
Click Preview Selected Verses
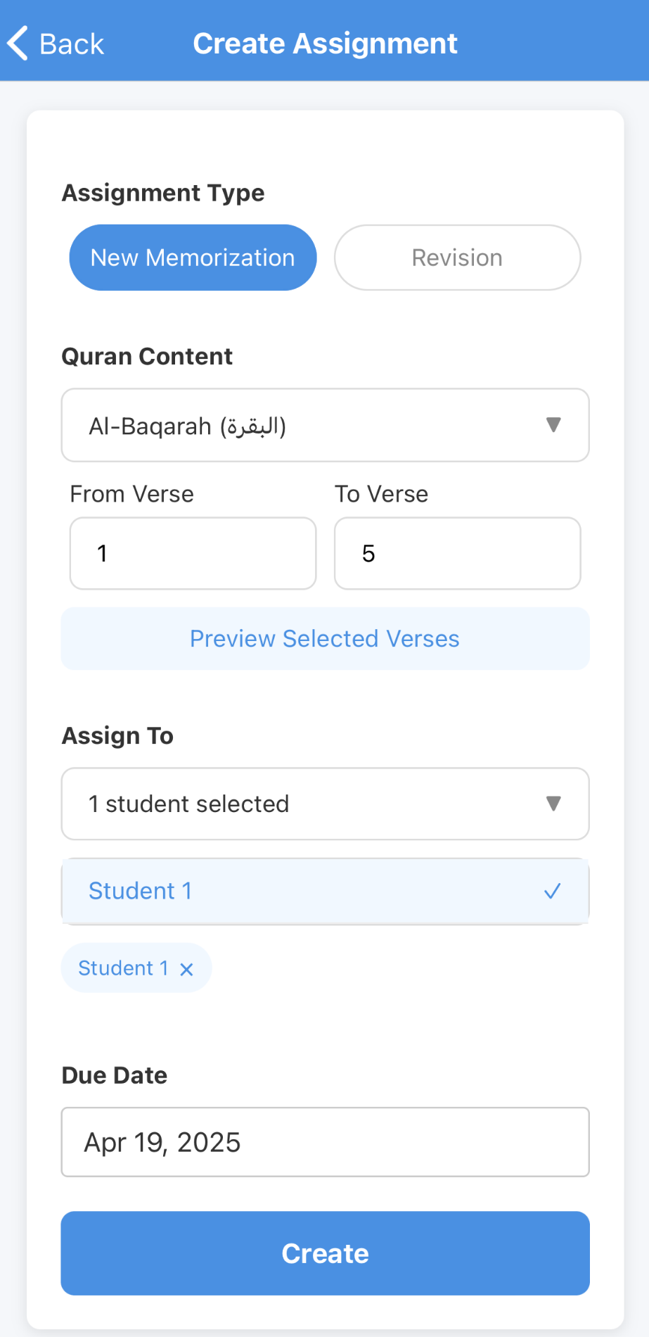[324, 638]
